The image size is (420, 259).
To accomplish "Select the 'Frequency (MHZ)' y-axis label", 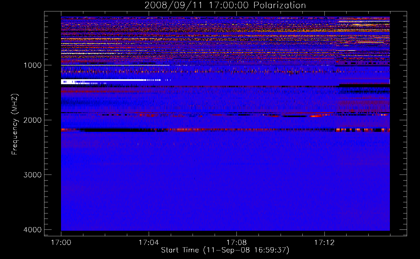I will pyautogui.click(x=15, y=124).
